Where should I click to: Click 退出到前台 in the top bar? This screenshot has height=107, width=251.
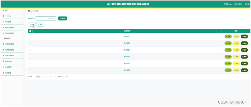(x=238, y=4)
